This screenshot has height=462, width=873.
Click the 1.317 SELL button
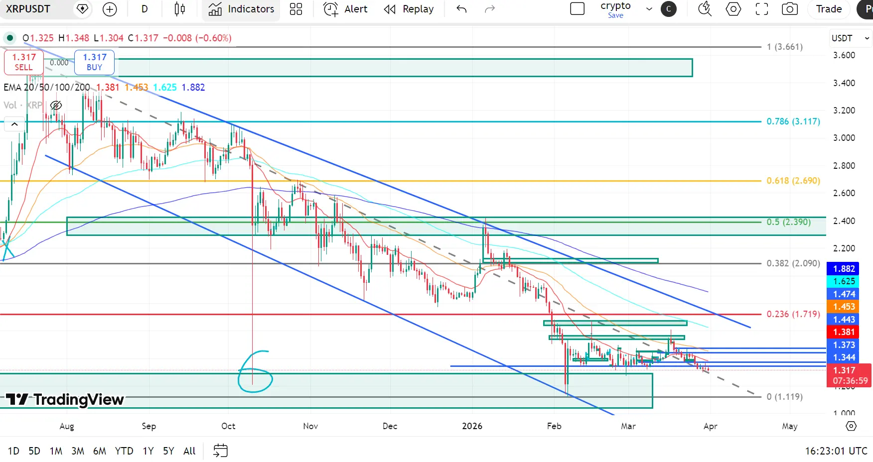point(24,62)
